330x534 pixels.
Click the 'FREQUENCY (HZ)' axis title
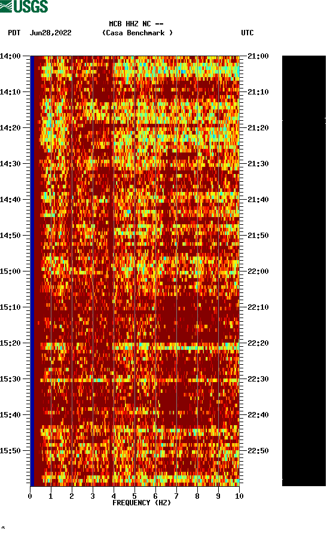142,503
